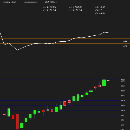Click the 970 price axis label
This screenshot has height=130, width=130.
pyautogui.click(x=122, y=120)
